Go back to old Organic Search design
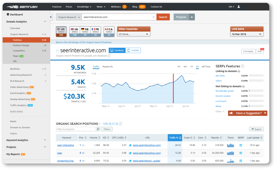Image resolution: width=275 pixels, height=169 pixels. (84, 42)
